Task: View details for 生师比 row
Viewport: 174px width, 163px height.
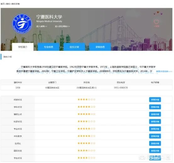Action: 155,144
